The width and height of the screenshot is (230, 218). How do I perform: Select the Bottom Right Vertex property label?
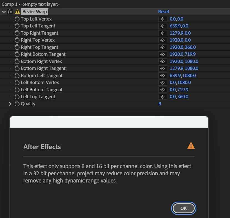tap(41, 61)
